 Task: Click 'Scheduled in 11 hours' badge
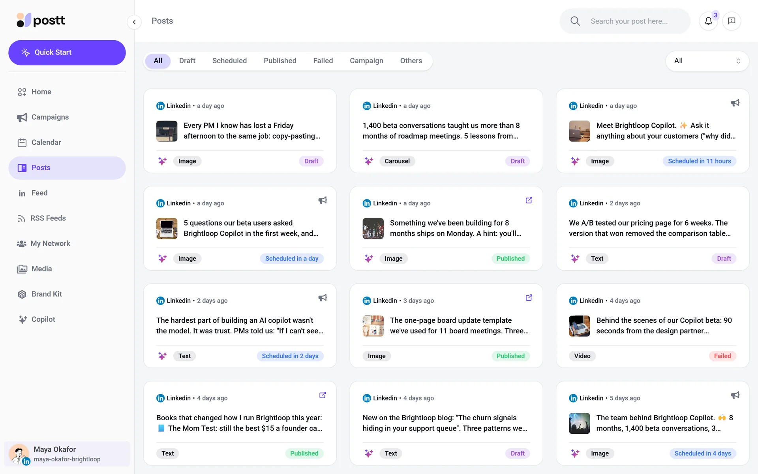(699, 161)
